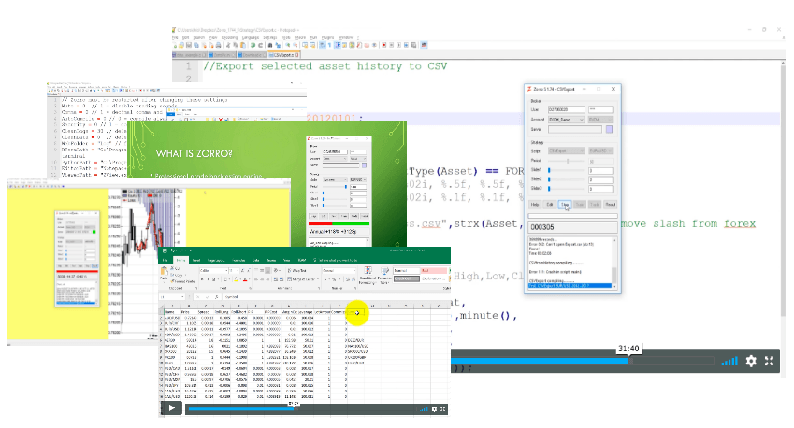Click the Name Box in Excel
Image resolution: width=794 pixels, height=428 pixels.
point(173,297)
